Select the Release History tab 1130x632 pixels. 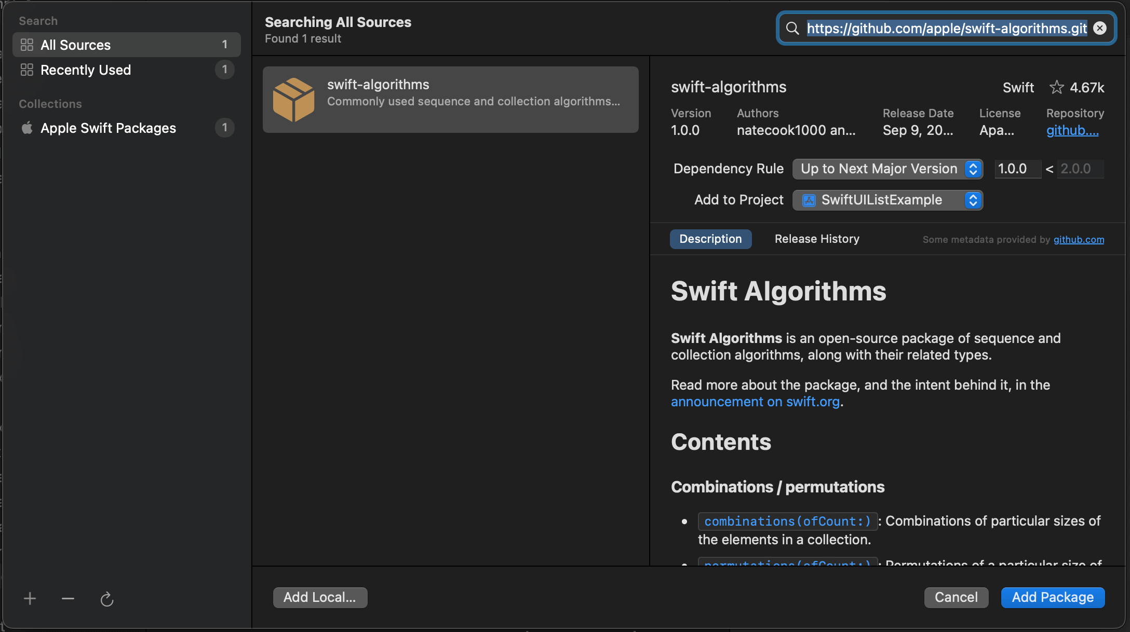coord(816,239)
